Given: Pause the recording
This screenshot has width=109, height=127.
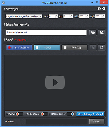Looking at the screenshot, I should point(47,48).
